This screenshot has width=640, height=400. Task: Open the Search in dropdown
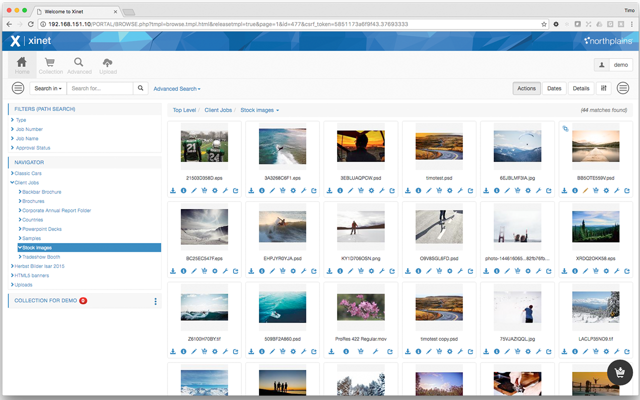pyautogui.click(x=48, y=88)
